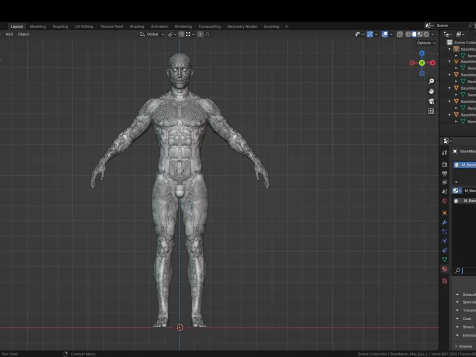Viewport: 476px width, 357px height.
Task: Toggle proportional editing button
Action: coord(200,34)
